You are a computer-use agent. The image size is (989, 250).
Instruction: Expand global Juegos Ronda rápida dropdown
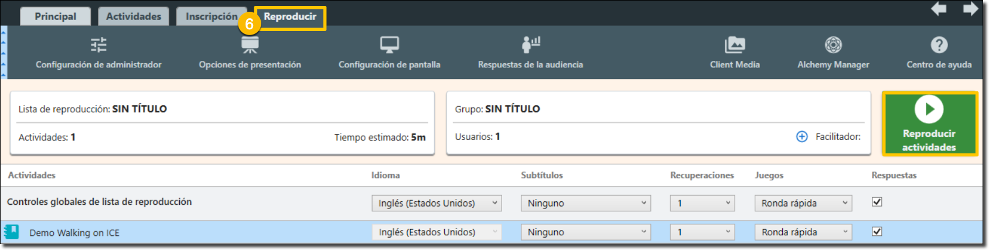[x=803, y=203]
